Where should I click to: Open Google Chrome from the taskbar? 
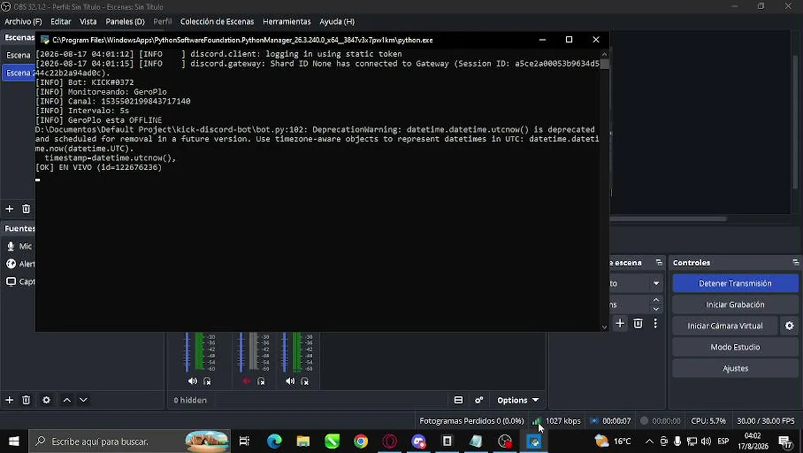361,441
